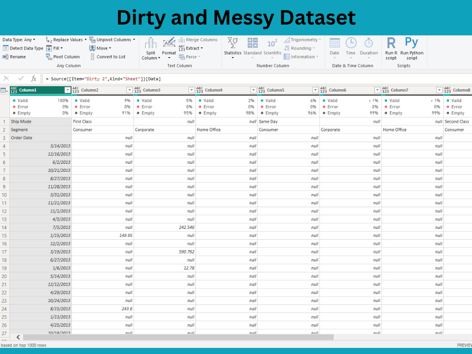
Task: Click the horizontal scrollbar thumb
Action: point(178,337)
